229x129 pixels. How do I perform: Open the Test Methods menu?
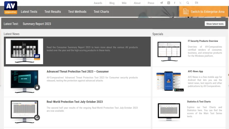(77, 12)
